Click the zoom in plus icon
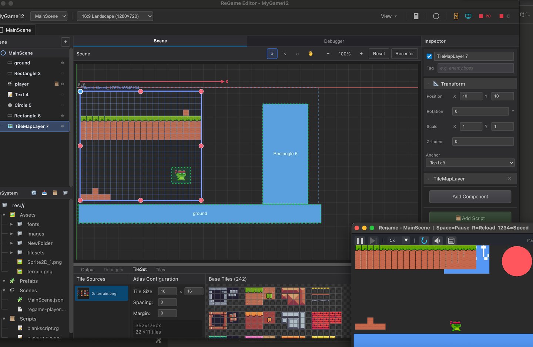 point(361,54)
